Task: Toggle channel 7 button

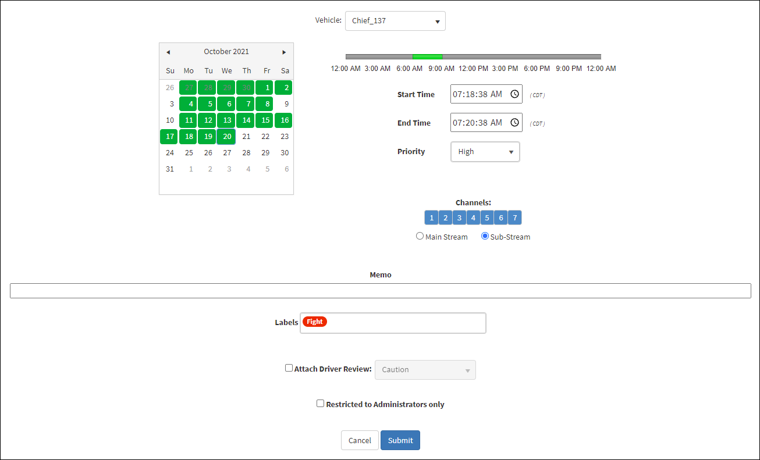Action: pos(514,217)
